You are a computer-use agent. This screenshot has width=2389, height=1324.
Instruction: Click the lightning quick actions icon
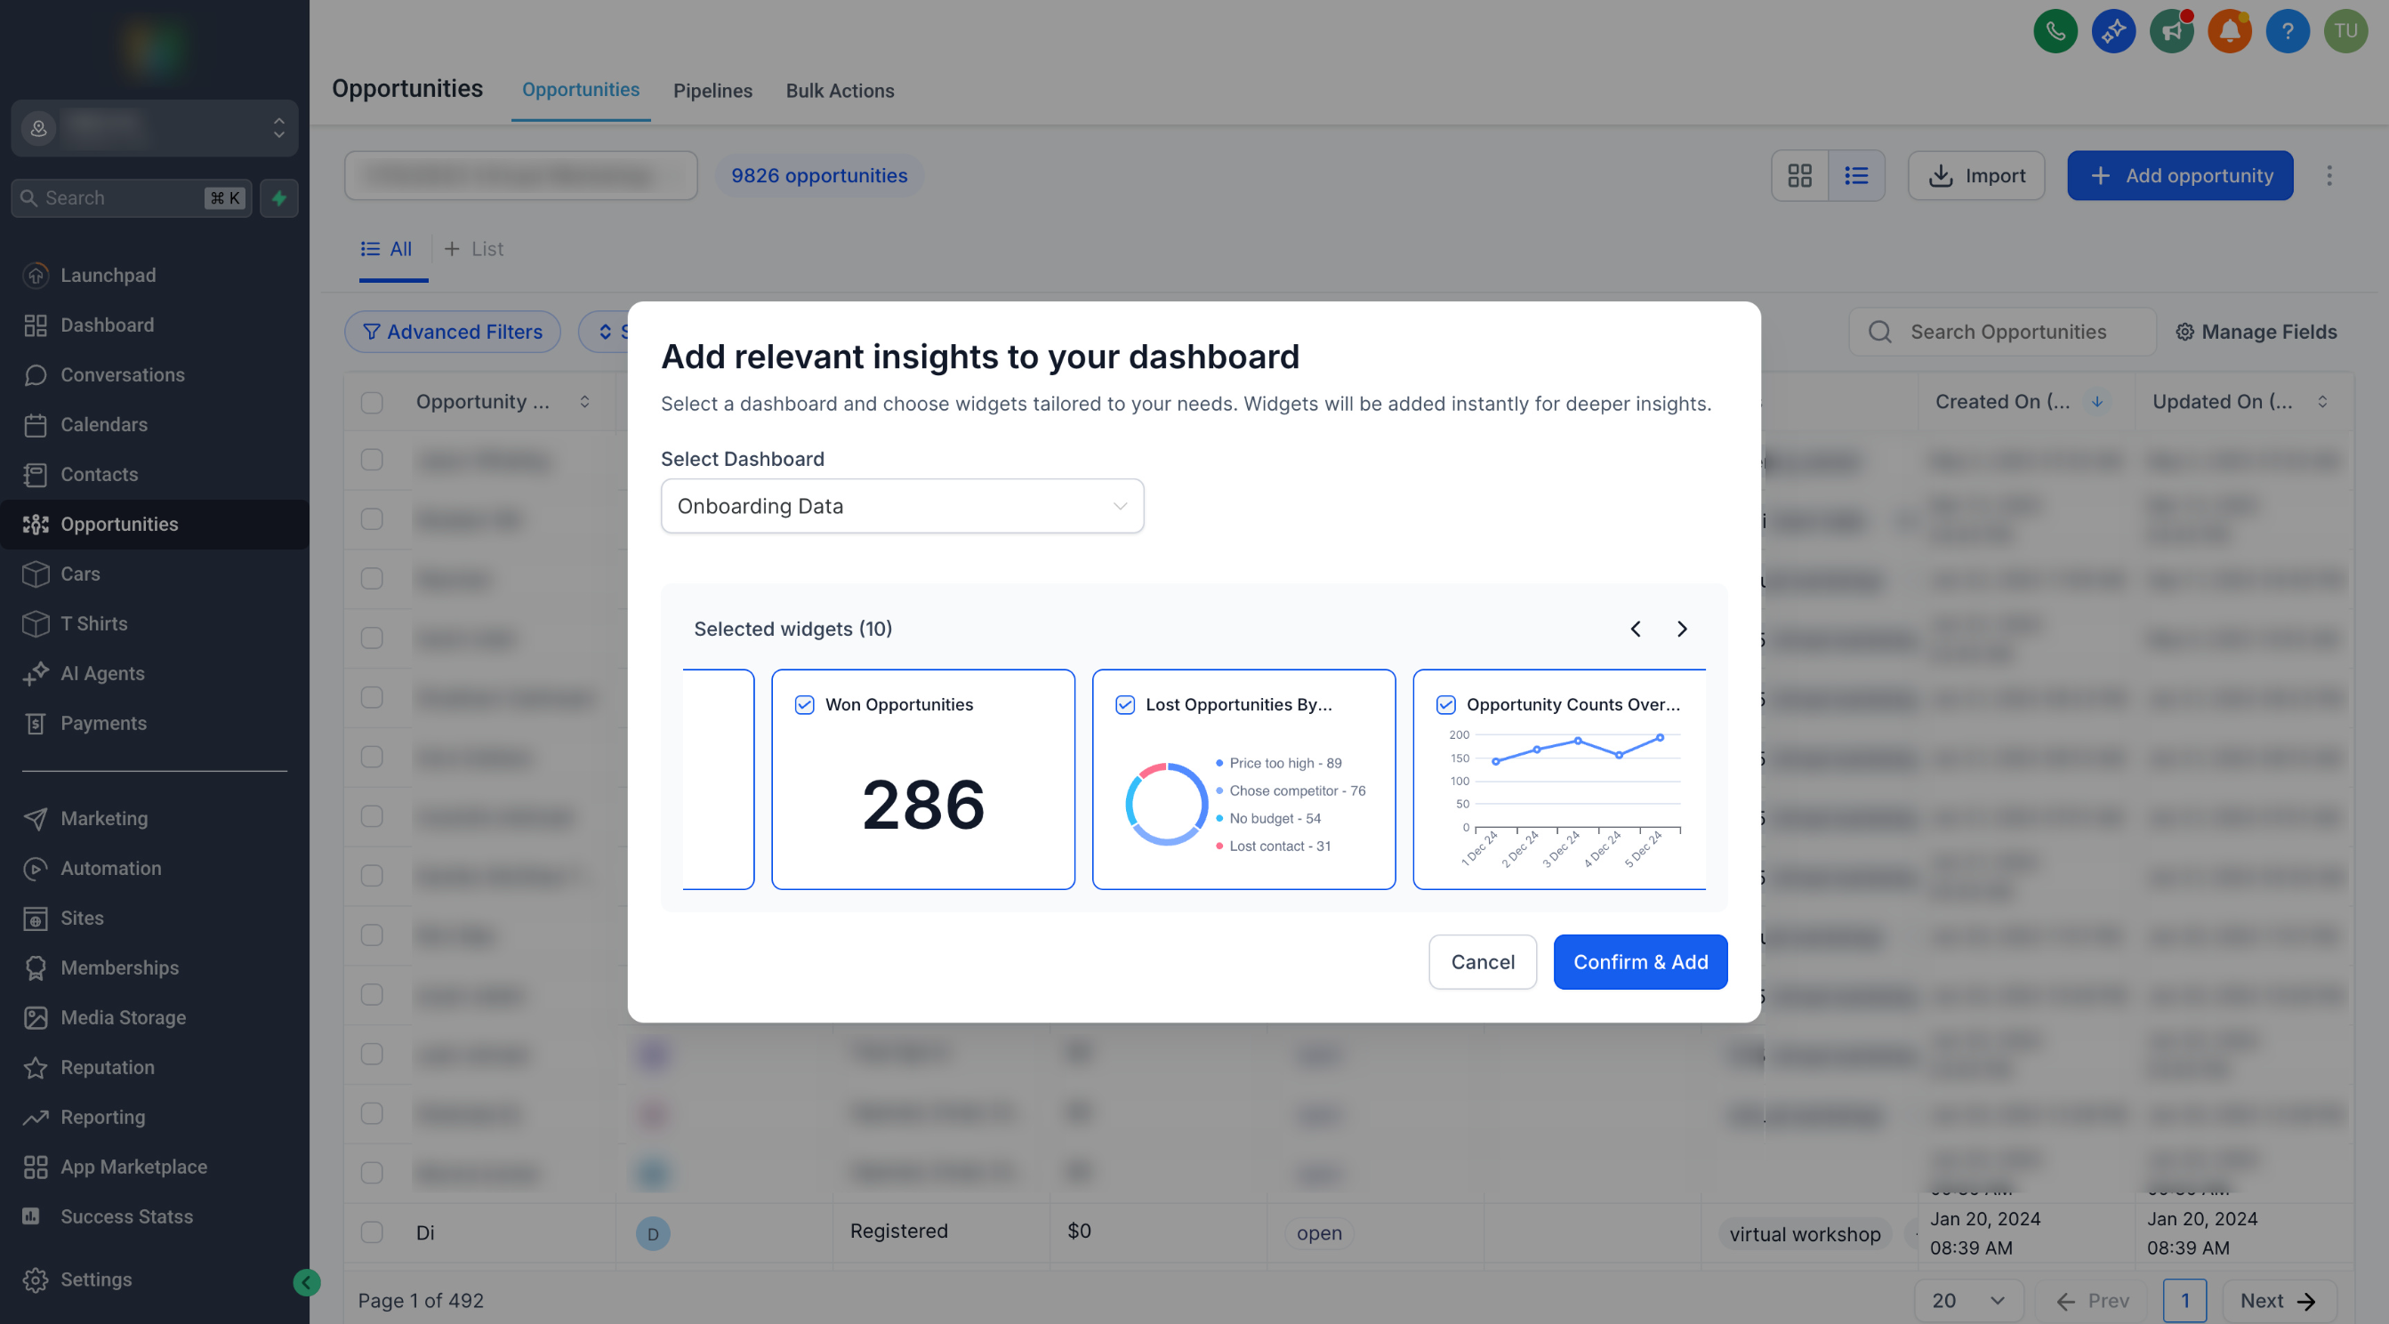(x=279, y=198)
